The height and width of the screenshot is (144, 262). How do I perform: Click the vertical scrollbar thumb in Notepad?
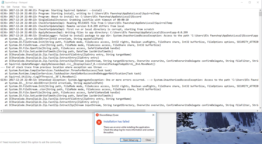coord(260,14)
